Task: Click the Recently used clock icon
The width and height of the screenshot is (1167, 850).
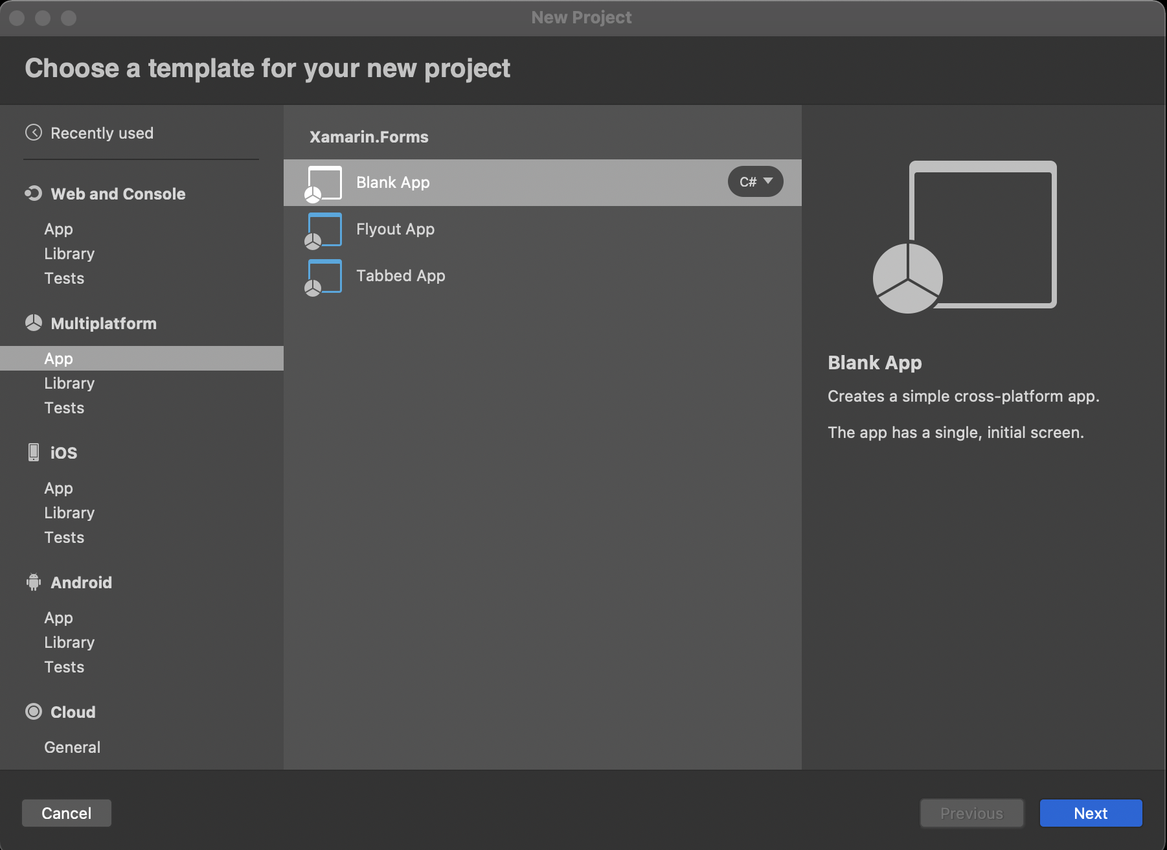Action: pyautogui.click(x=34, y=133)
